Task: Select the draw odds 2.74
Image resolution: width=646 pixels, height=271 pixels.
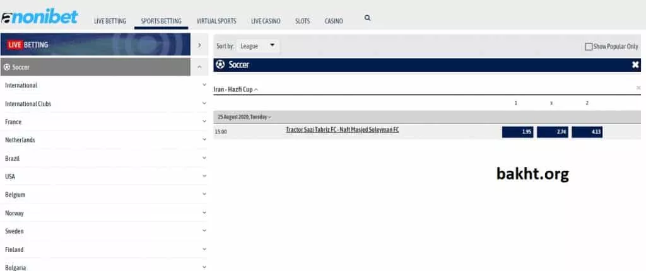Action: pos(552,132)
